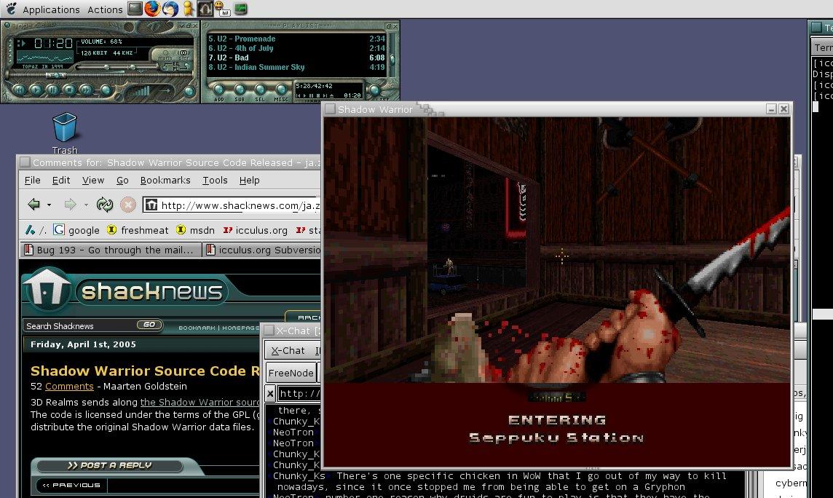Image resolution: width=833 pixels, height=498 pixels.
Task: Click the browser Back arrow
Action: tap(33, 205)
